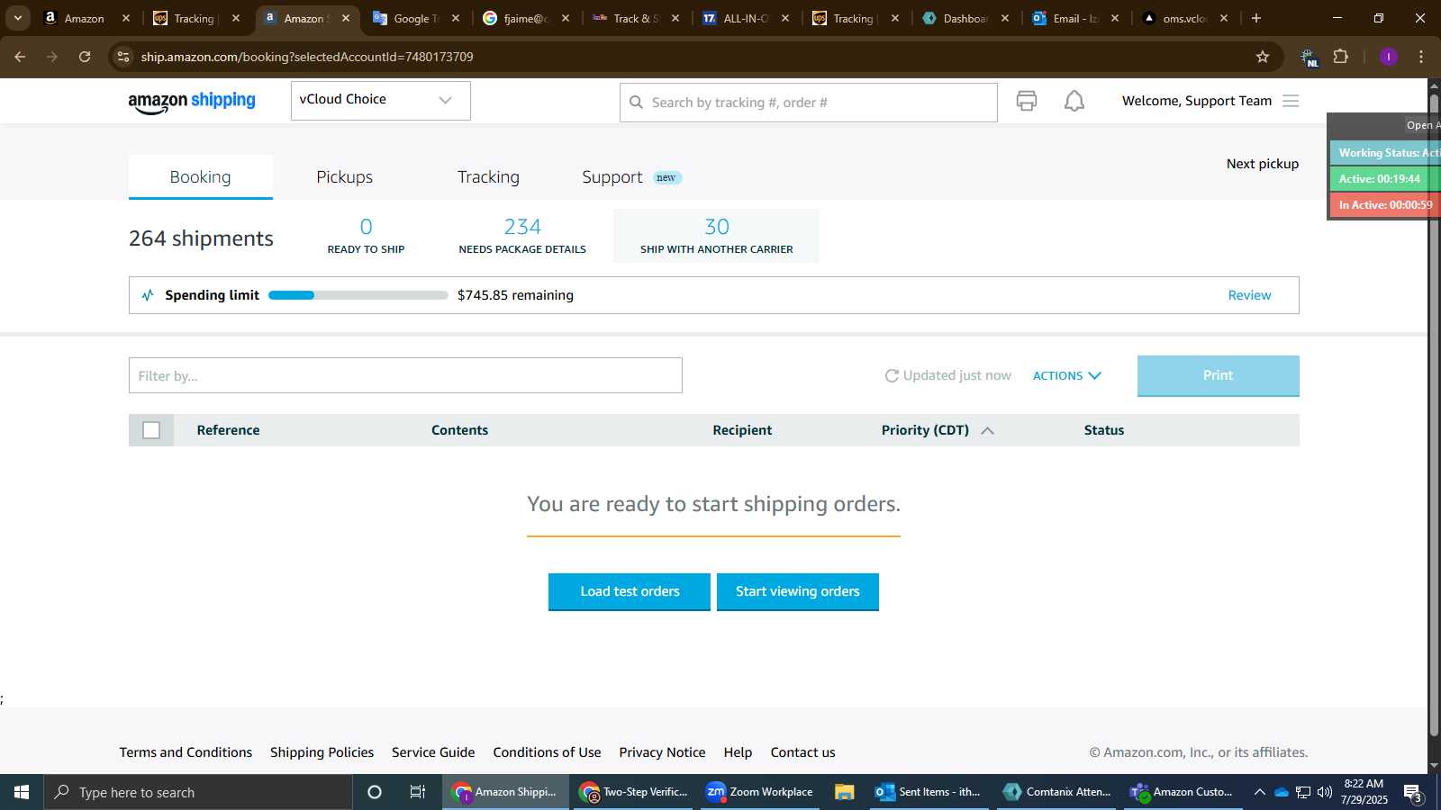1441x810 pixels.
Task: Click Start viewing orders button
Action: [798, 591]
